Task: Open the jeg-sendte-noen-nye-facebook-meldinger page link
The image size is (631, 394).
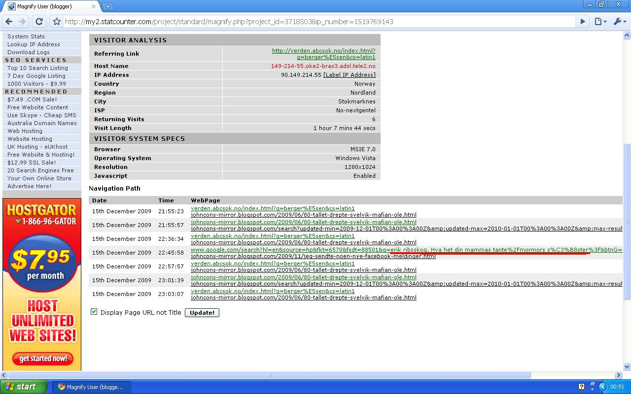Action: [313, 256]
